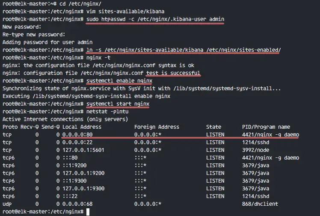Click 'test is successful' underlined text

pos(173,73)
